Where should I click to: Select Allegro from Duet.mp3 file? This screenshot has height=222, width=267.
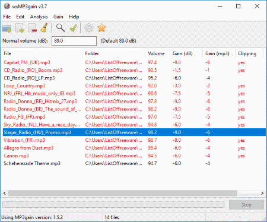28,148
